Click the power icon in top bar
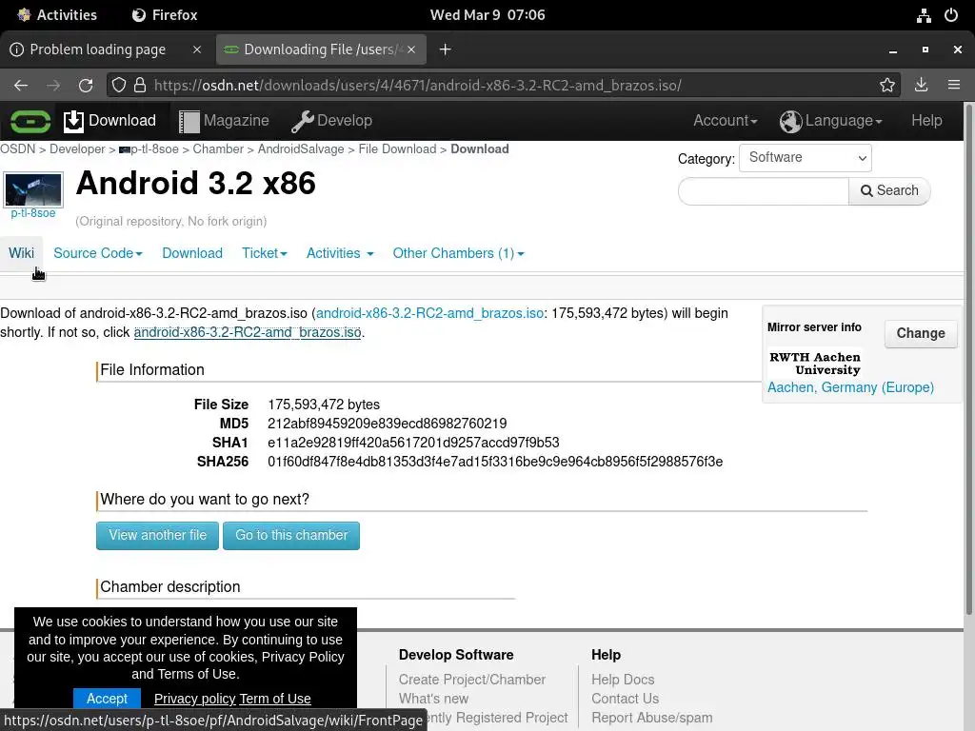975x731 pixels. point(951,15)
